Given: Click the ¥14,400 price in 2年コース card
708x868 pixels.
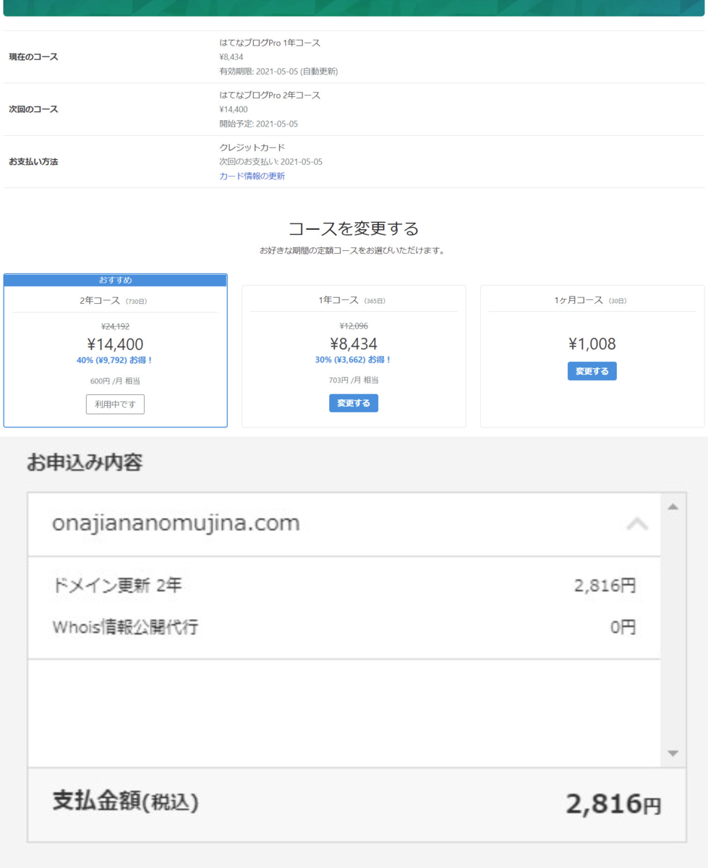Looking at the screenshot, I should click(x=115, y=344).
